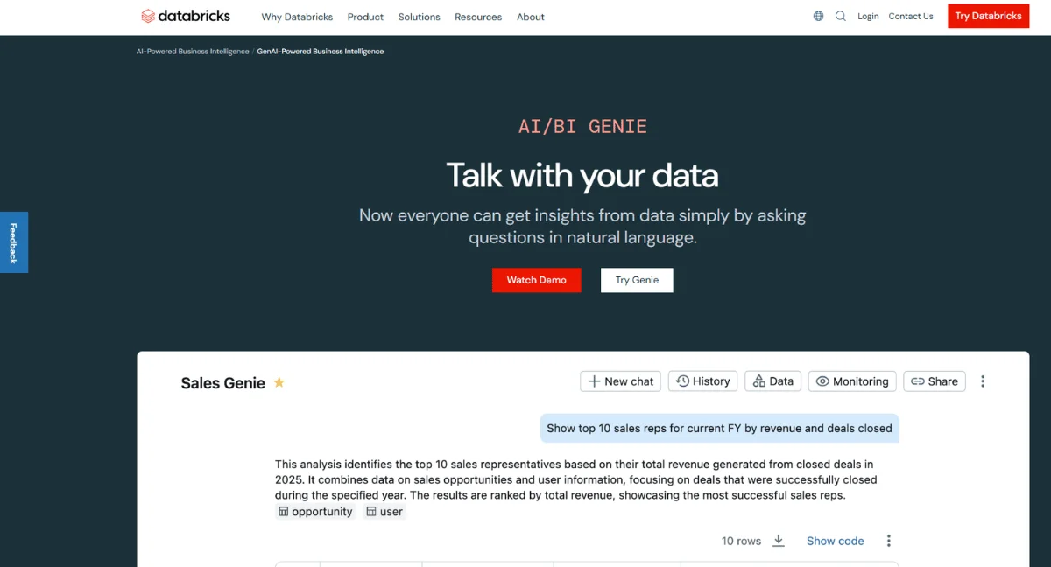Toggle the opportunity table chip

314,511
